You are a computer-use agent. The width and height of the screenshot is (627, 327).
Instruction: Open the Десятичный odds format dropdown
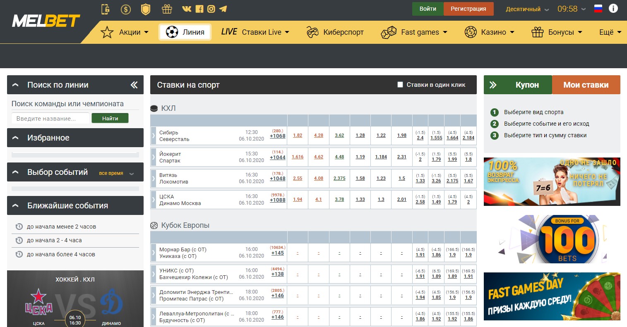(527, 9)
